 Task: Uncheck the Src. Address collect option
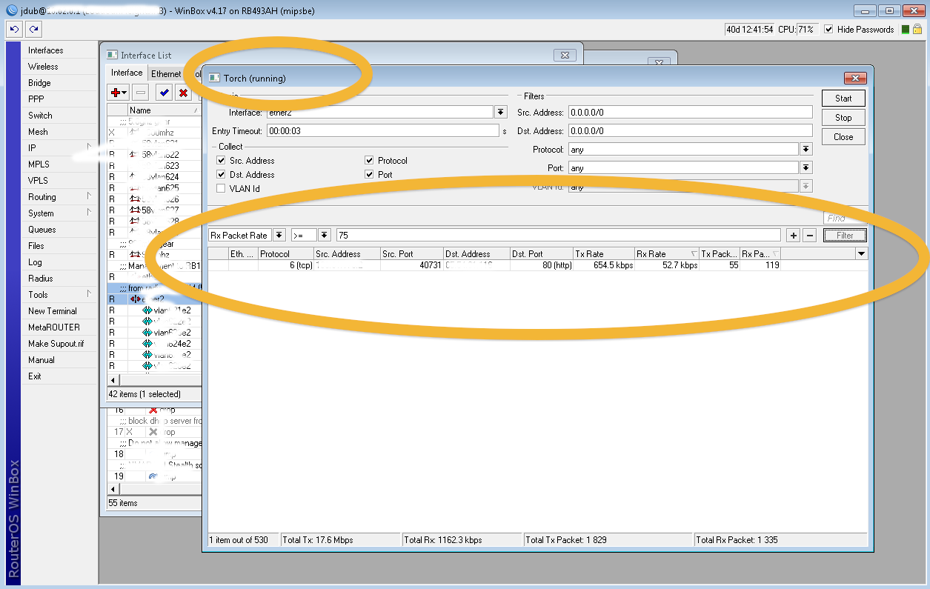tap(220, 160)
